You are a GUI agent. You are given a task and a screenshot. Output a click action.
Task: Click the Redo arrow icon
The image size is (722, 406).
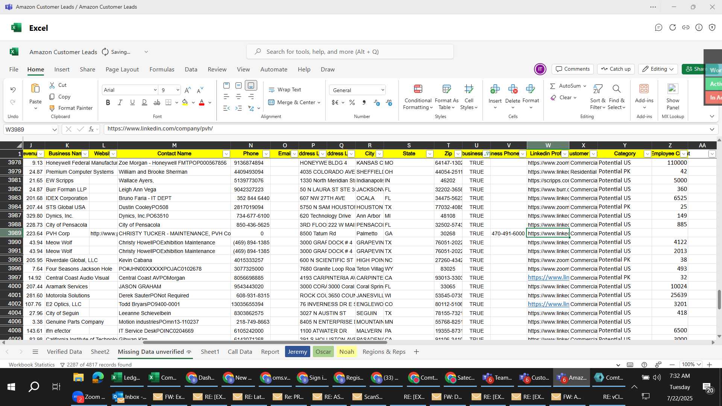click(13, 102)
